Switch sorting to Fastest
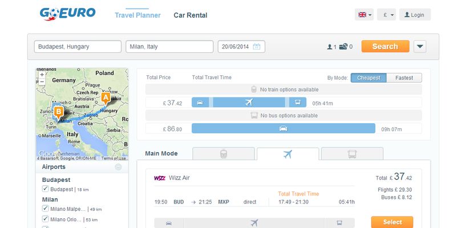 coord(404,78)
